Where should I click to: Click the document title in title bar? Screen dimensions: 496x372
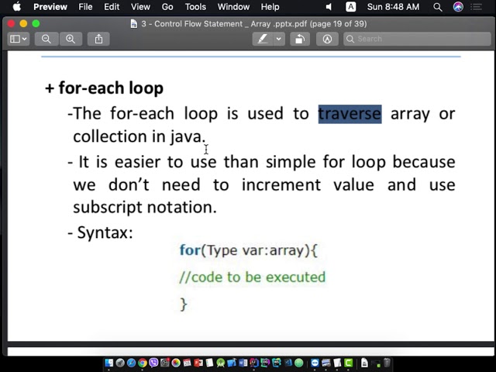254,24
